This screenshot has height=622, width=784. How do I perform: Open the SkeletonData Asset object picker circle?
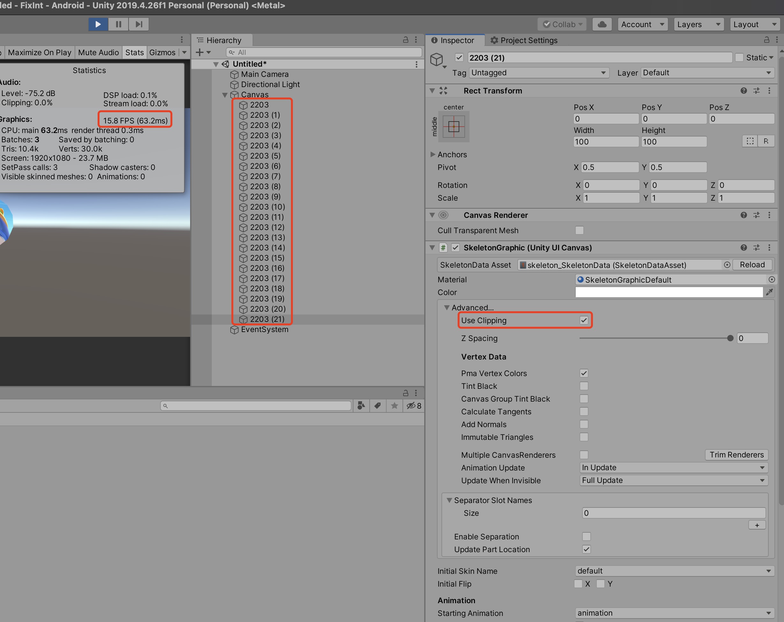727,265
